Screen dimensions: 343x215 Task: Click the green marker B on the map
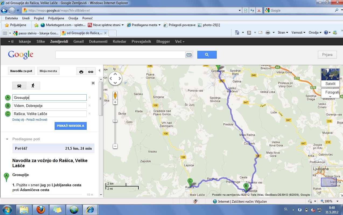click(x=246, y=187)
